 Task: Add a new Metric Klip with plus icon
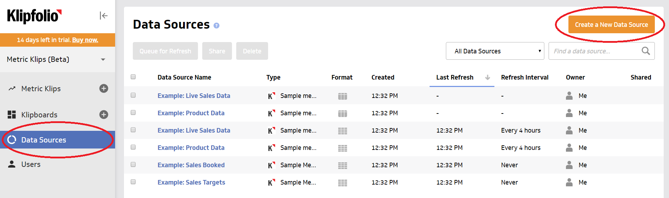coord(104,88)
